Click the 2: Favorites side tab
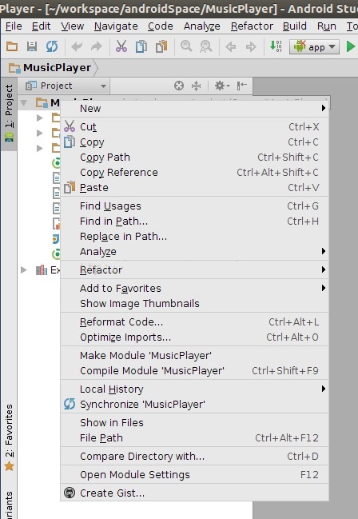 pyautogui.click(x=9, y=437)
